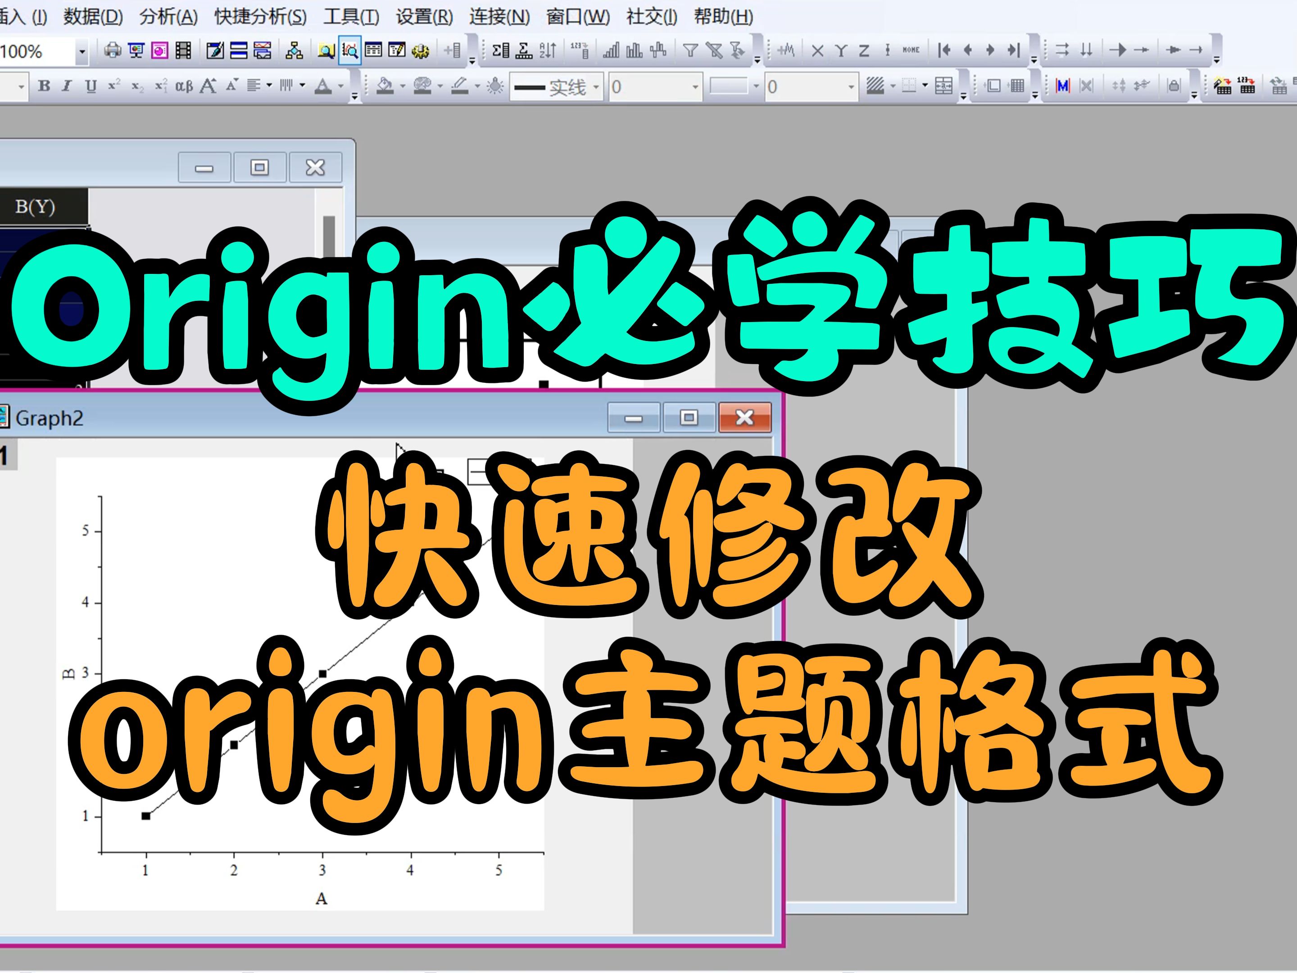The image size is (1297, 973).
Task: Click the Print icon in toolbar
Action: tap(112, 51)
